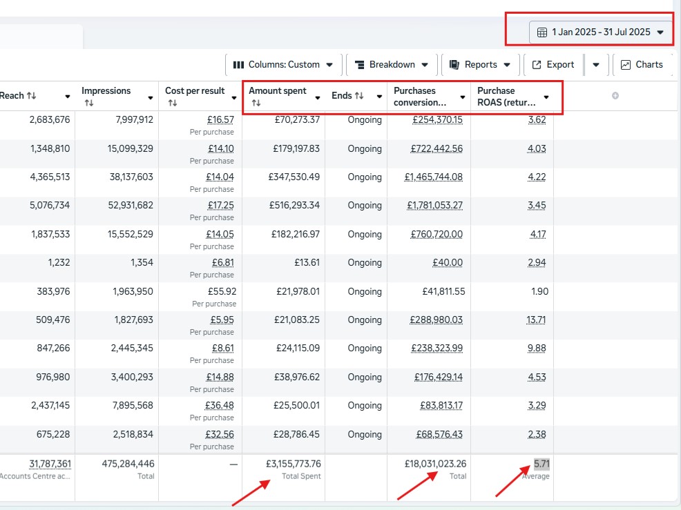Click the Export arrow icon
The width and height of the screenshot is (681, 510).
537,65
